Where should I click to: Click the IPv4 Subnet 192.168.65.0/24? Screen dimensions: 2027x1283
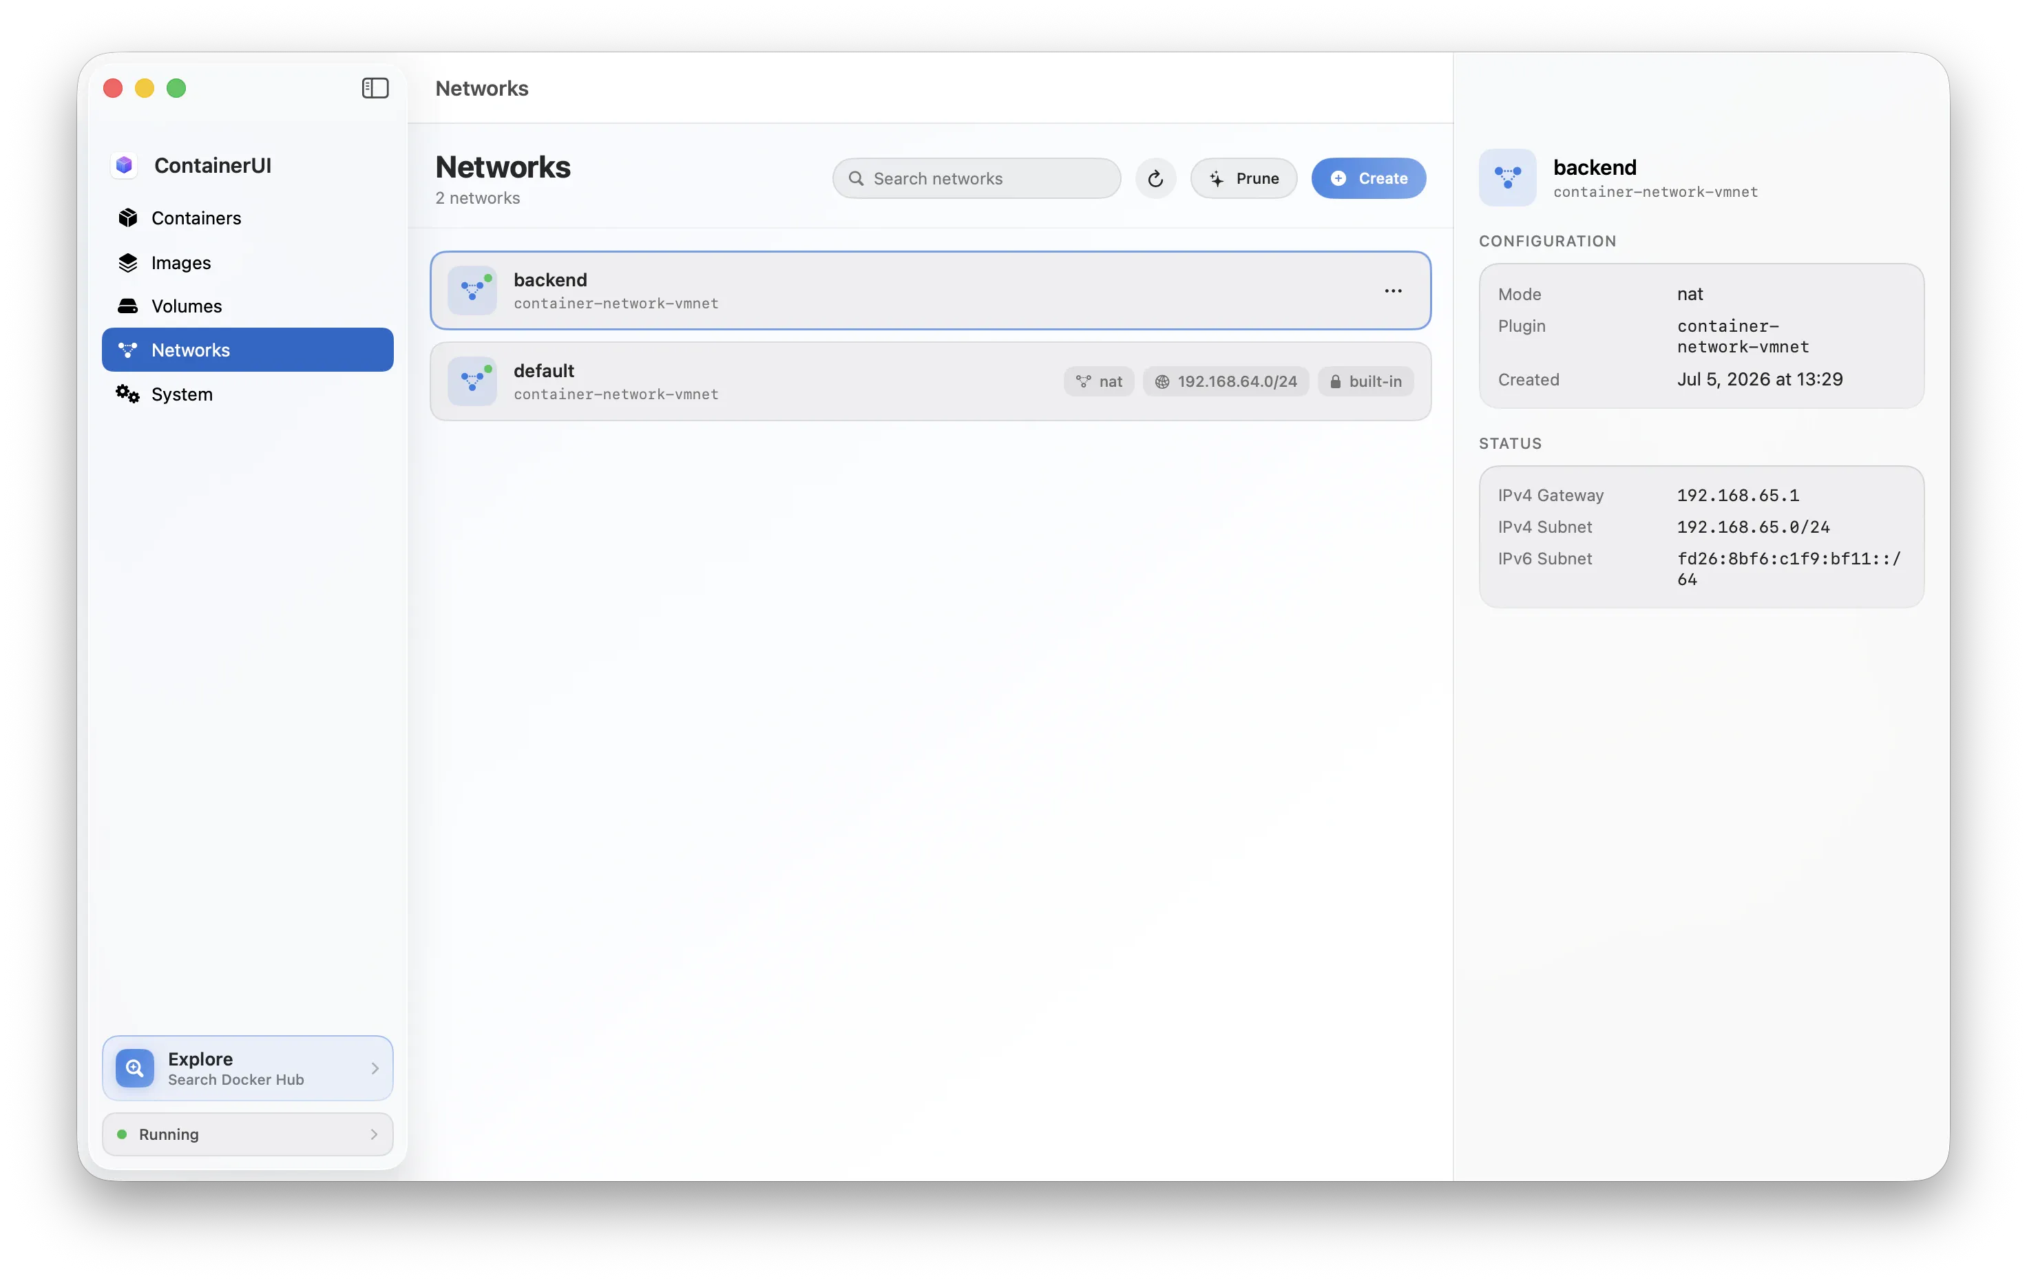point(1752,527)
